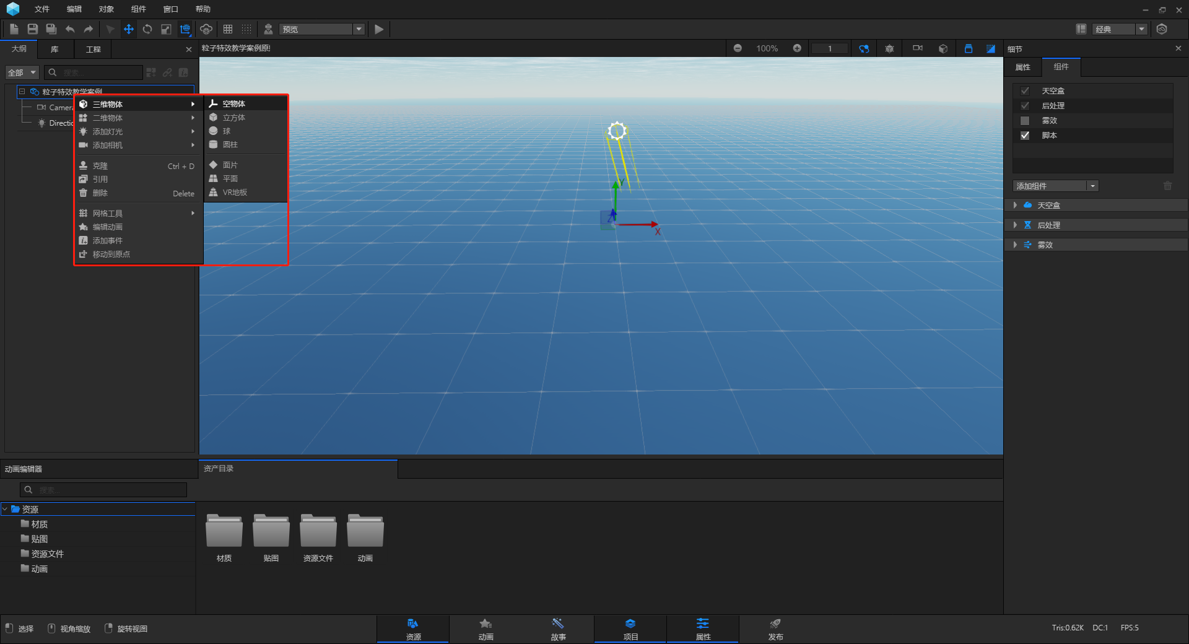Click the 3D cube view icon
This screenshot has width=1189, height=644.
click(x=943, y=48)
